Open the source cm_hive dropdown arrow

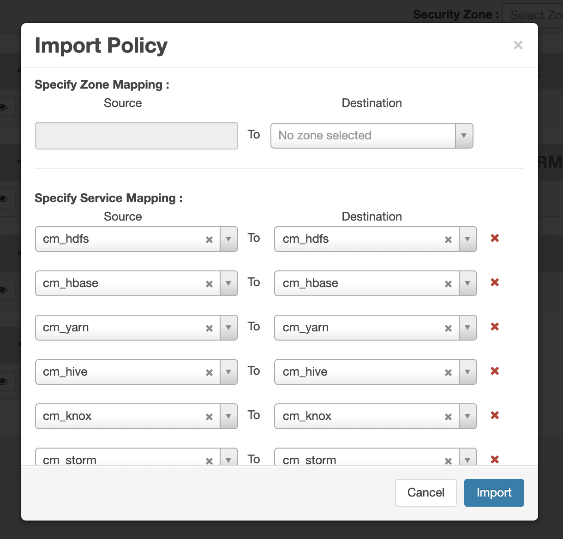(228, 372)
